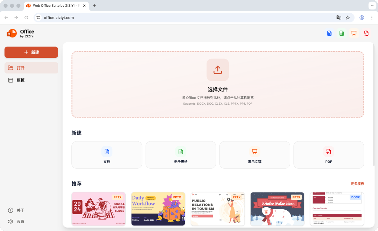Open the PDF icon in the top header
The width and height of the screenshot is (378, 231).
tap(366, 33)
